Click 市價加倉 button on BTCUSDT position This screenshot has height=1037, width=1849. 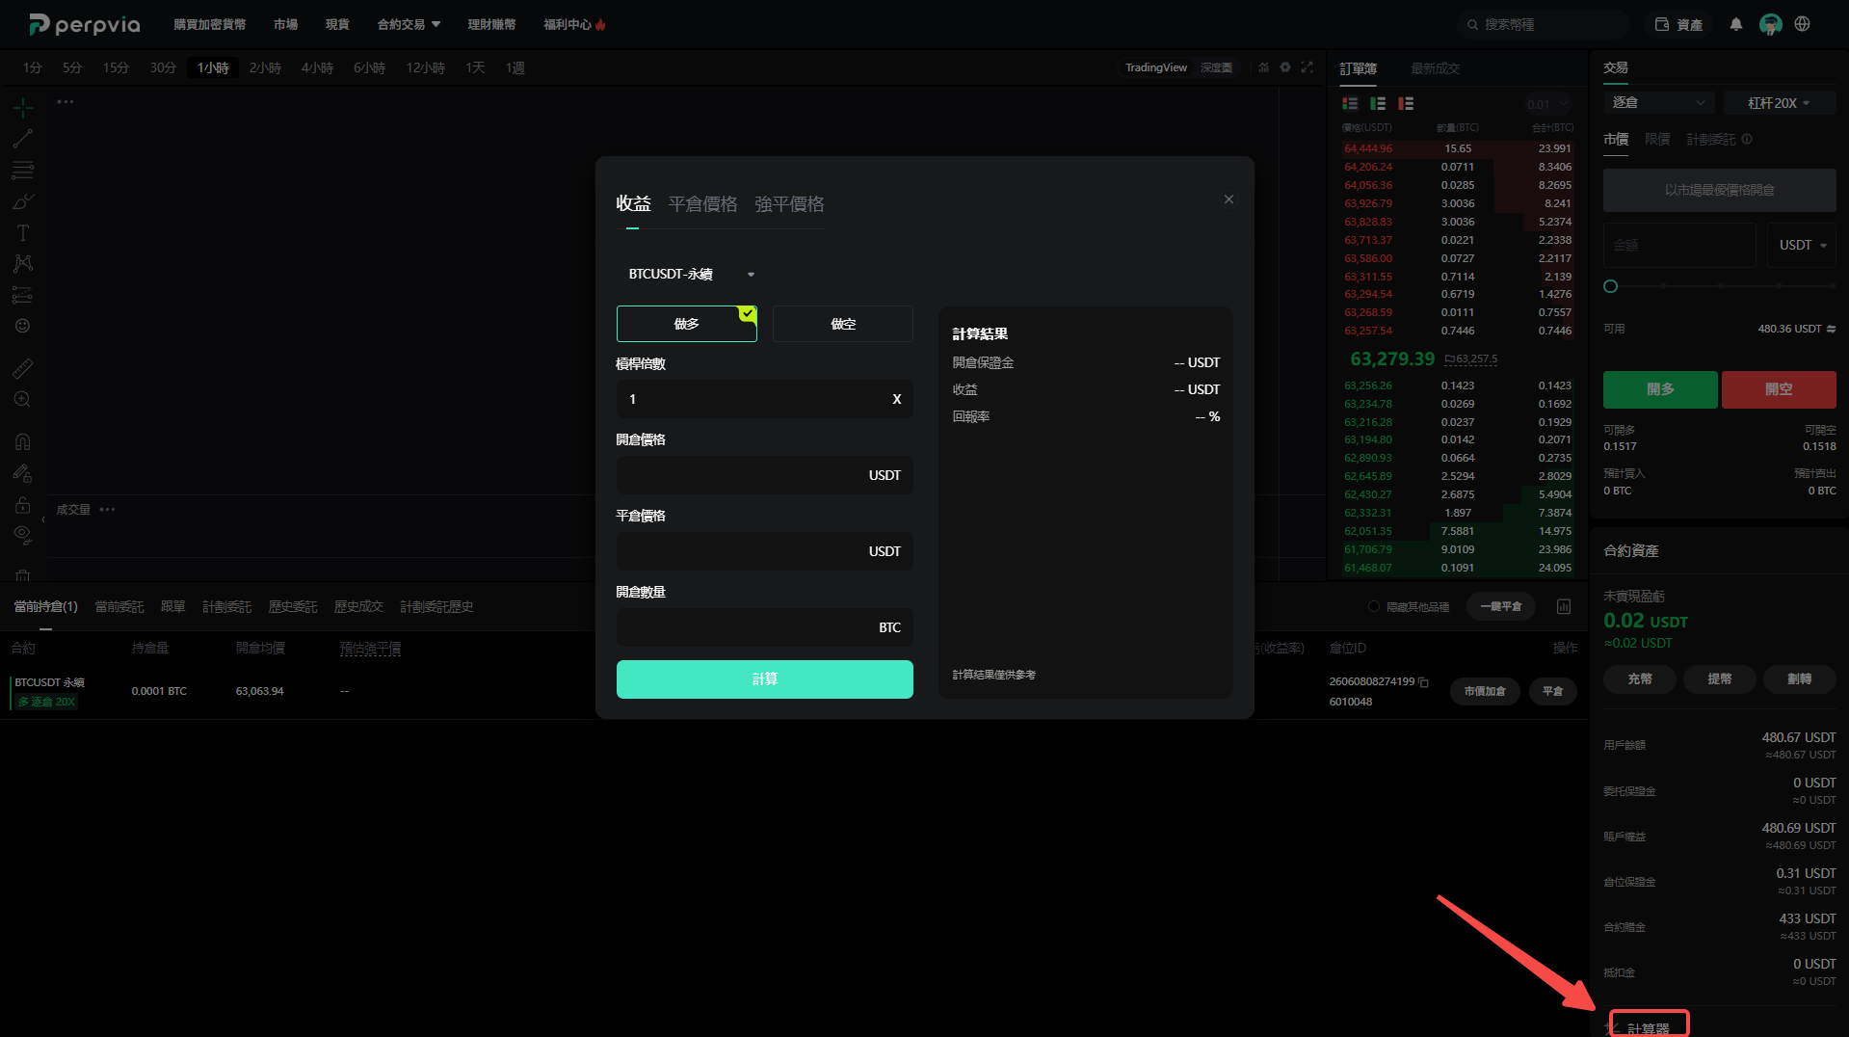1484,691
